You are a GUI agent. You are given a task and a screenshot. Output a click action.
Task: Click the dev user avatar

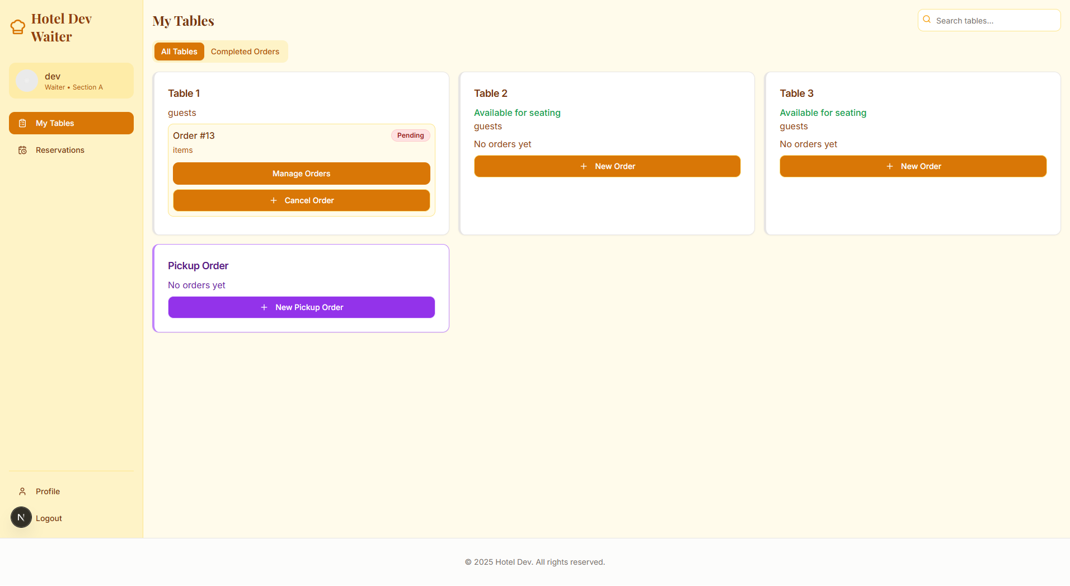coord(27,81)
